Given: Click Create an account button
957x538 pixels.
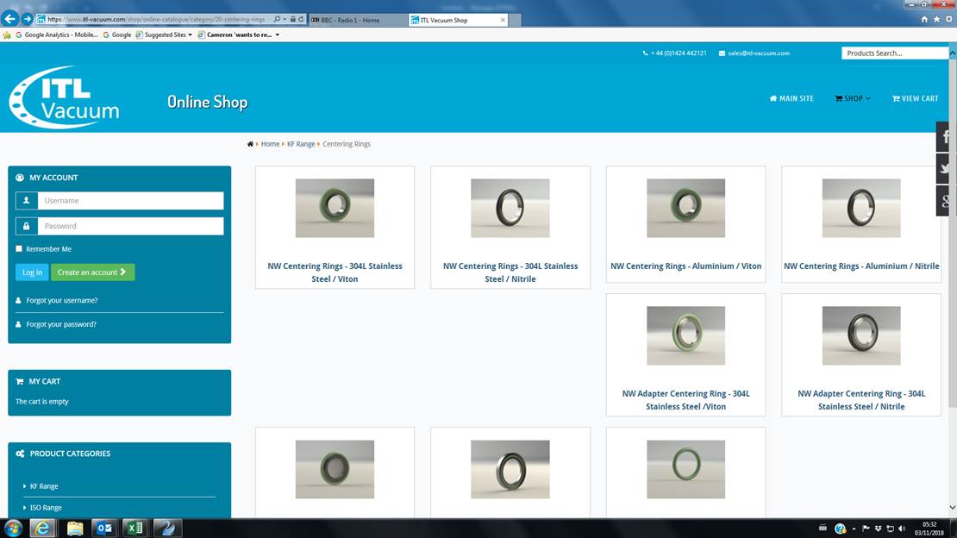Looking at the screenshot, I should coord(92,272).
